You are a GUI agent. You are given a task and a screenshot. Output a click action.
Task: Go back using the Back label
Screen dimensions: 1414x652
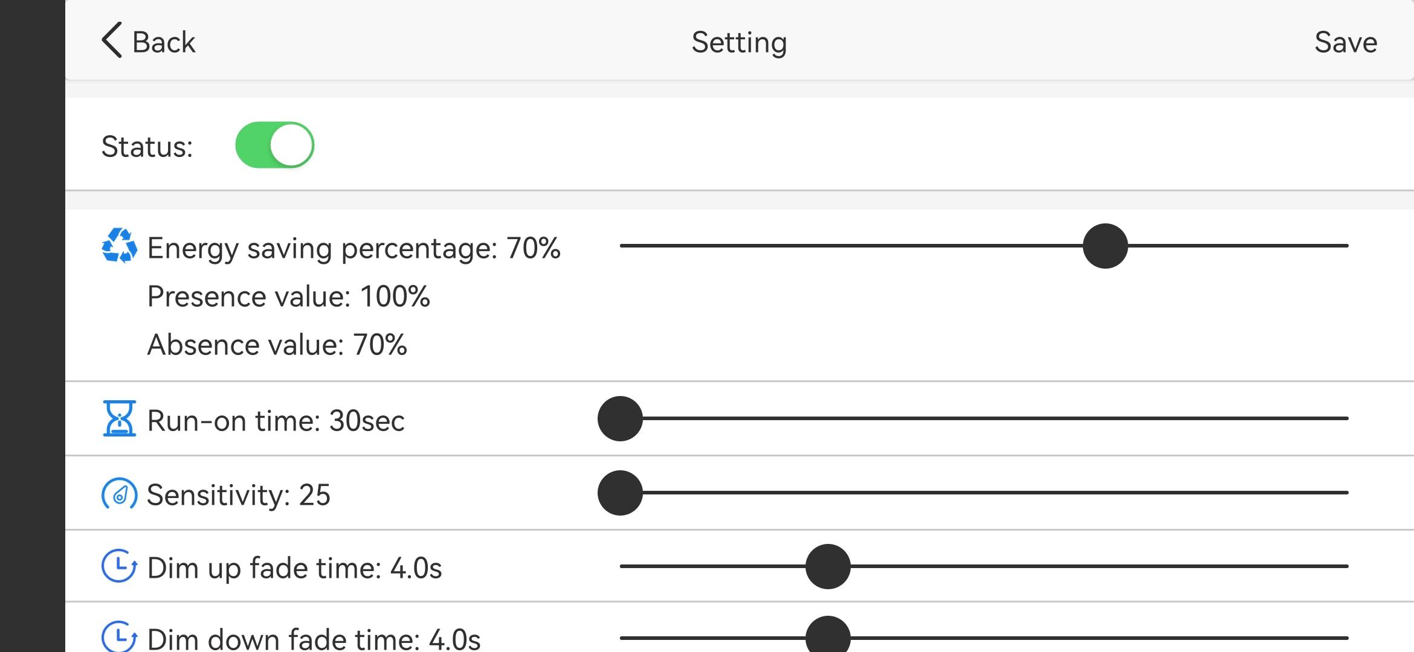click(164, 42)
